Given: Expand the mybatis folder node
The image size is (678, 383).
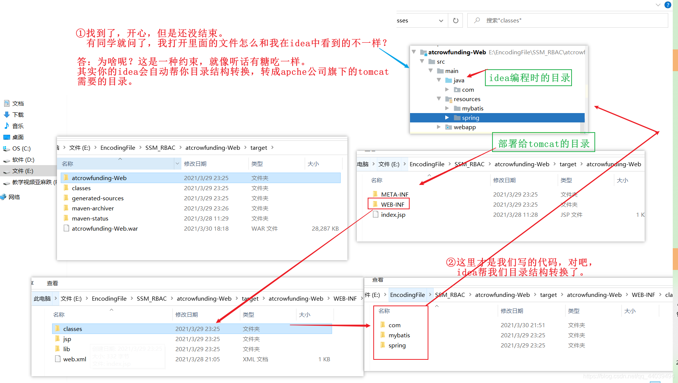Looking at the screenshot, I should coord(447,108).
